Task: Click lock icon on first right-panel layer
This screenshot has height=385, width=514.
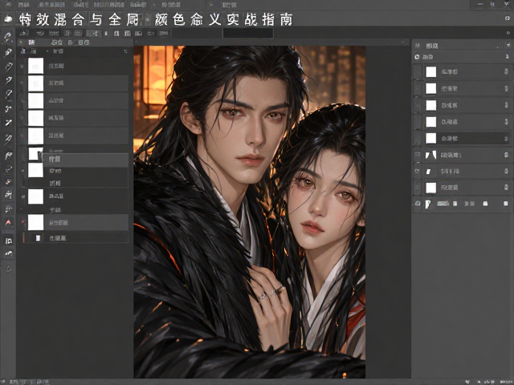Action: (x=506, y=71)
